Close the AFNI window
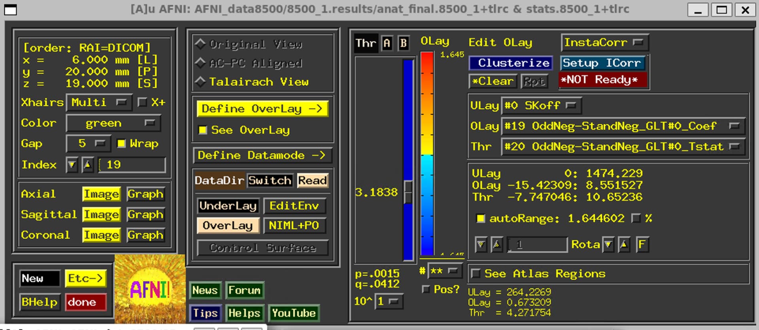759x330 pixels. pyautogui.click(x=745, y=9)
